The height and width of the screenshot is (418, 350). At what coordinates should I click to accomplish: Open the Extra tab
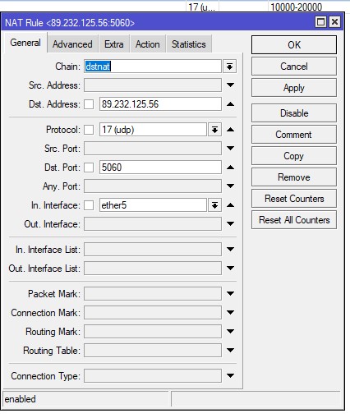click(114, 44)
